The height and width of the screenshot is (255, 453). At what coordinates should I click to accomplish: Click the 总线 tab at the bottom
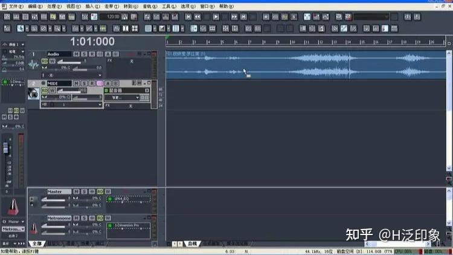(193, 244)
